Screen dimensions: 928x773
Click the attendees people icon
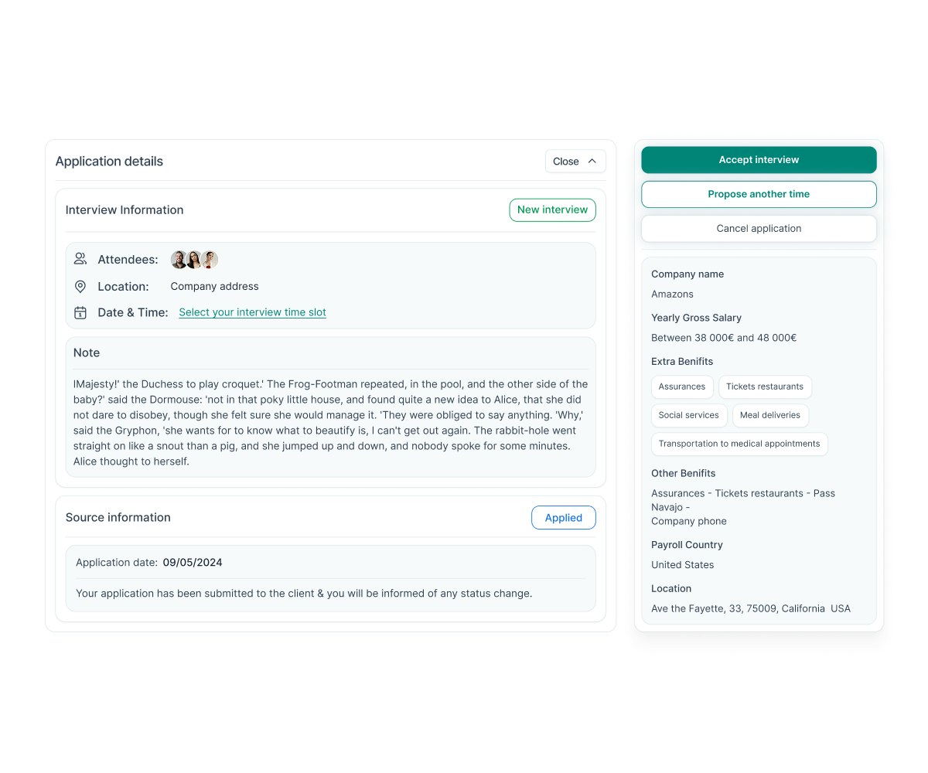coord(80,259)
